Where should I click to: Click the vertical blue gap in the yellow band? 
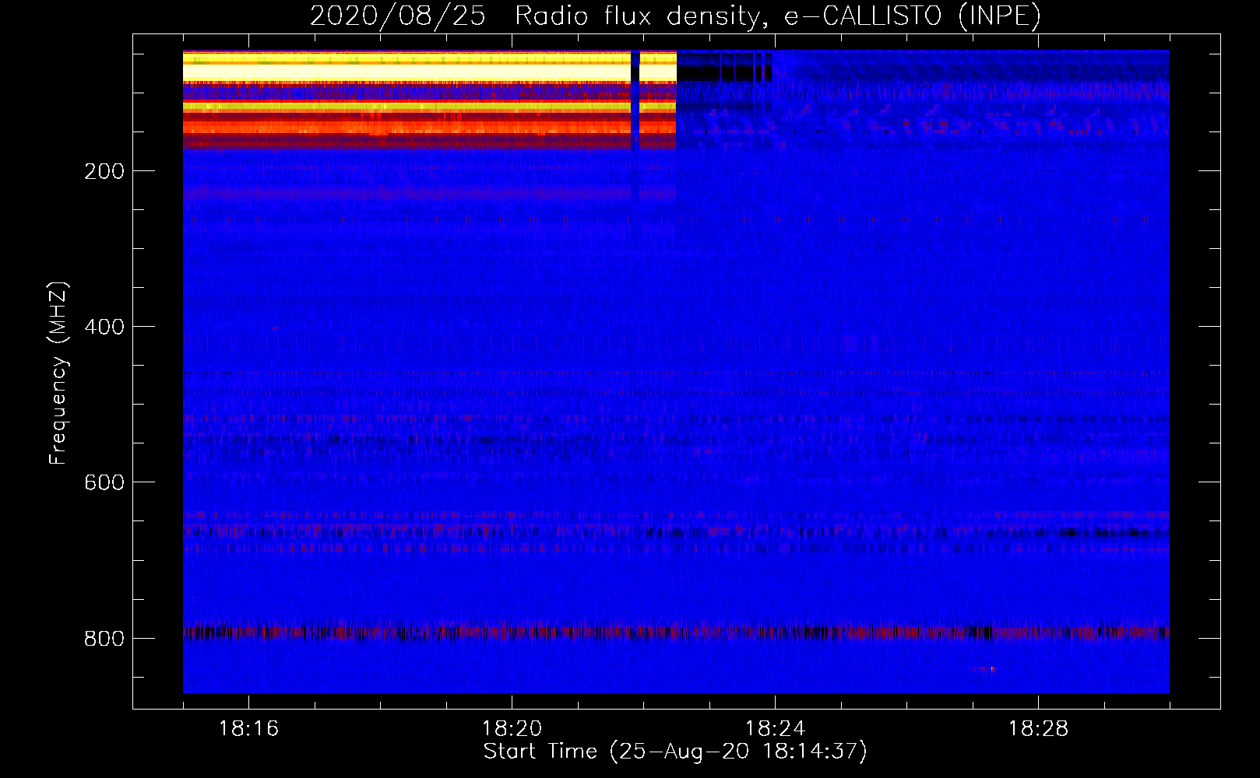(635, 100)
